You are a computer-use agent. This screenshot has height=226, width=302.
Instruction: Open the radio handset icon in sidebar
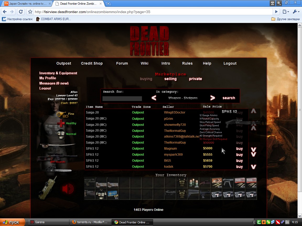click(48, 187)
